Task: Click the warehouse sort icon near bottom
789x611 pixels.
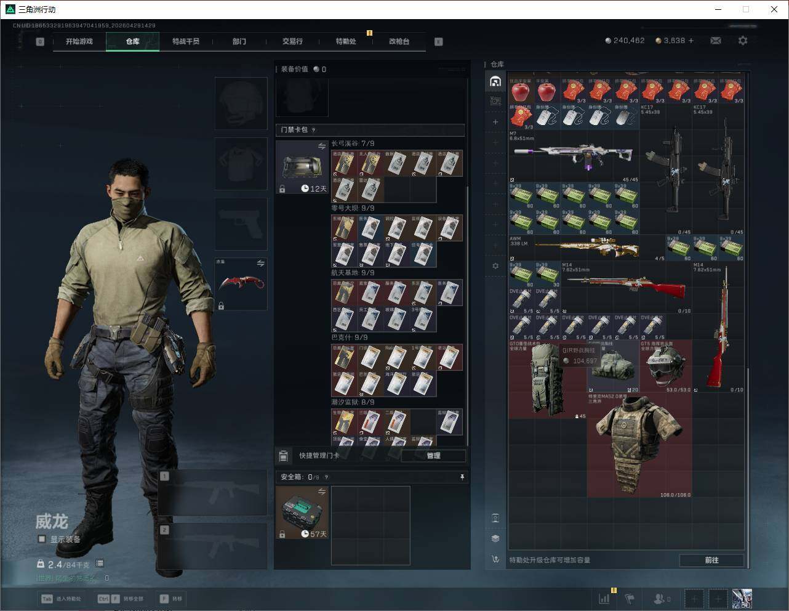Action: (495, 559)
